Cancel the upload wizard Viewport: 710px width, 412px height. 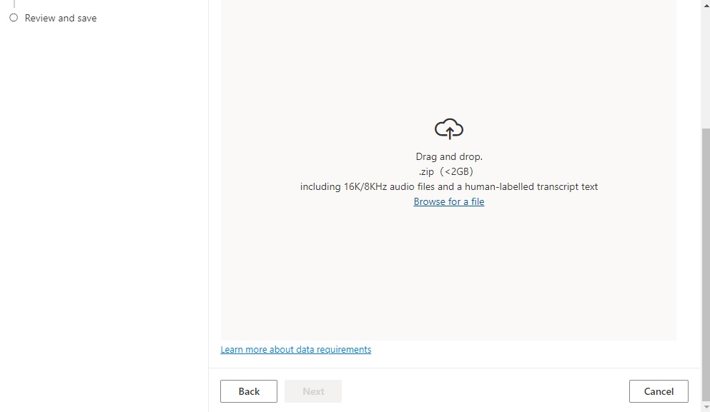pos(659,391)
